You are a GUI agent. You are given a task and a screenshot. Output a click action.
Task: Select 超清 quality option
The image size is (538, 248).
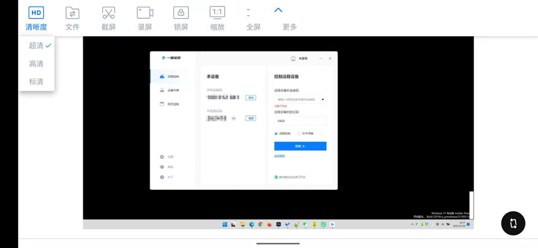[x=37, y=46]
